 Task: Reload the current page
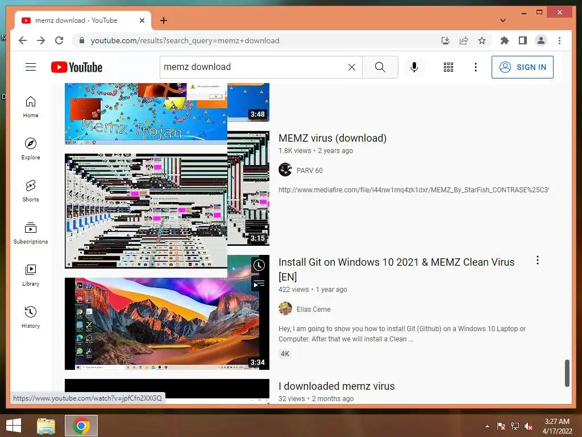click(x=59, y=40)
